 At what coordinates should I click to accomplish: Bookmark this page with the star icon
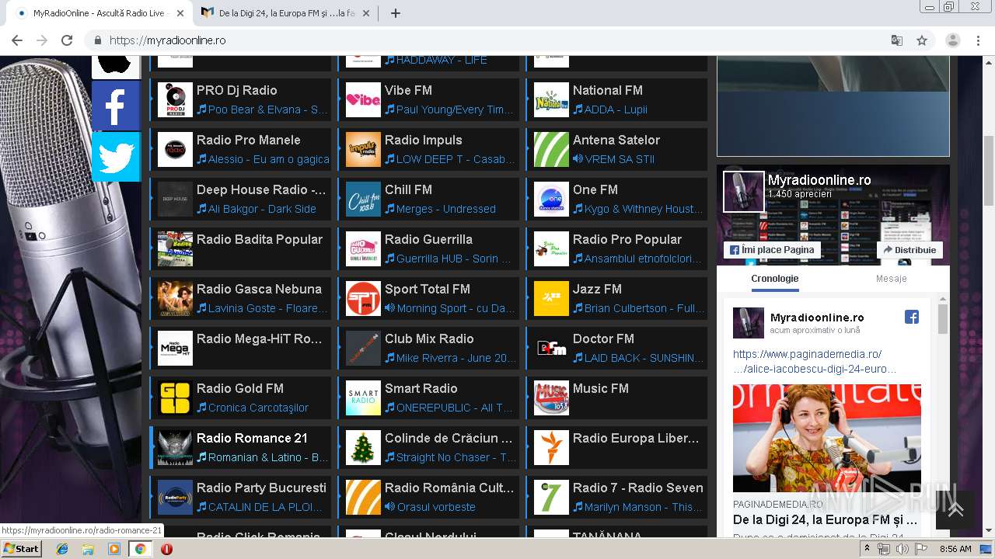click(922, 40)
